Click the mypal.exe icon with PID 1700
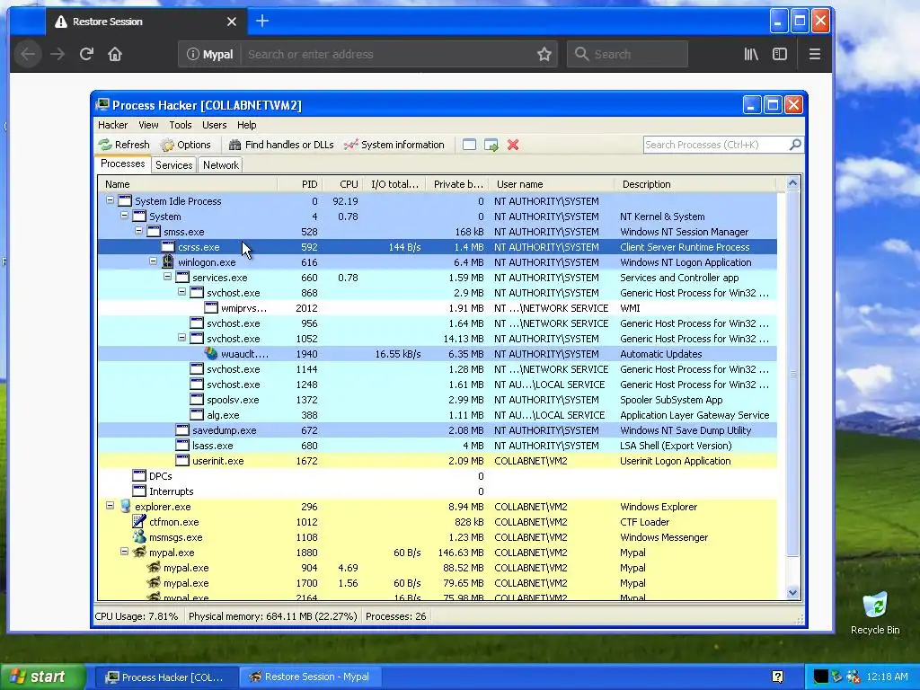Viewport: 920px width, 690px height. click(x=154, y=582)
